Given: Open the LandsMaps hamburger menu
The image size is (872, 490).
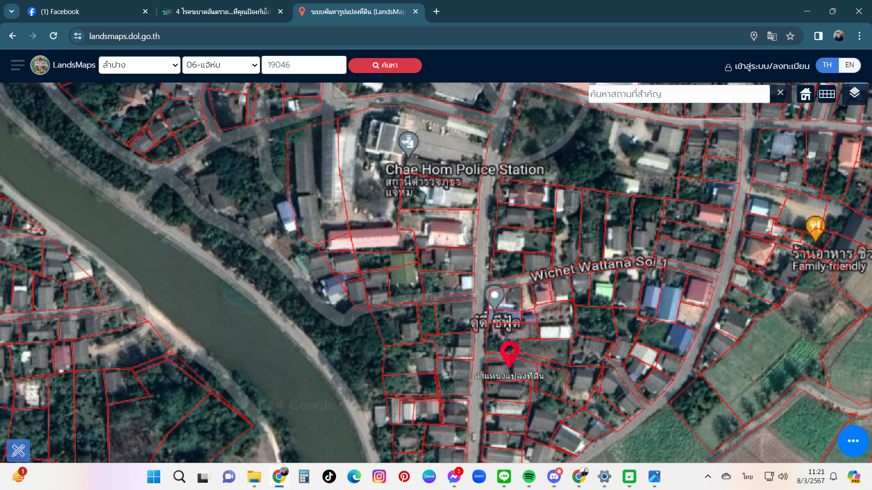Looking at the screenshot, I should point(17,65).
